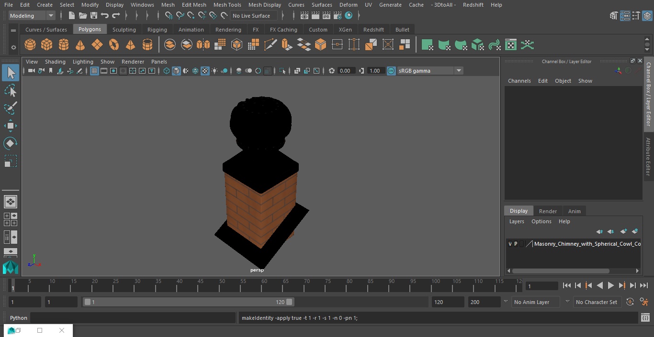The image size is (654, 337).
Task: Toggle the sRGB gamma view transform button
Action: (391, 71)
